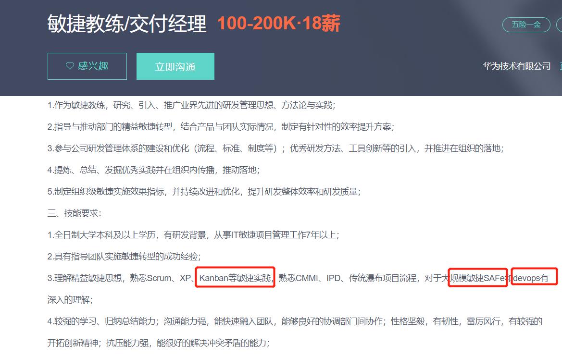Click the blue link right of the company name
The height and width of the screenshot is (357, 562).
click(560, 66)
